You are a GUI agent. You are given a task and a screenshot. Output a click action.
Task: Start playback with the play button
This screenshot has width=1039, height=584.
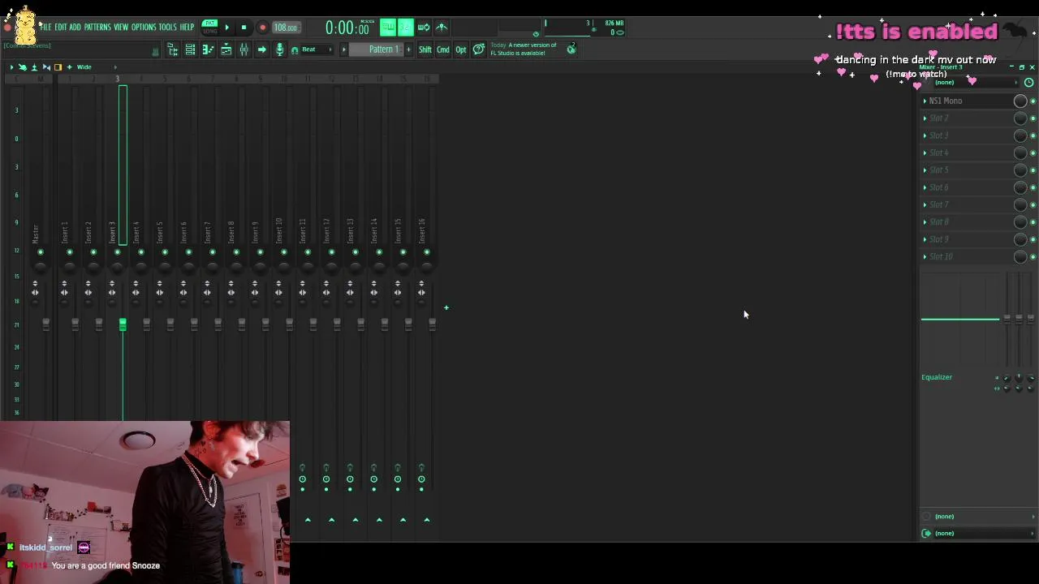(x=226, y=28)
